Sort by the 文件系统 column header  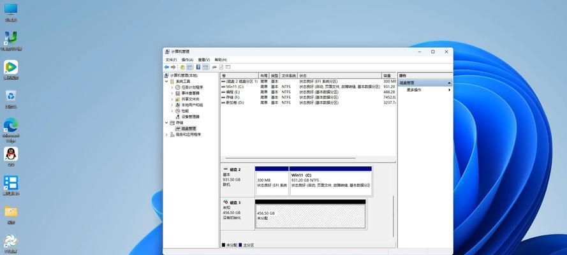point(289,75)
